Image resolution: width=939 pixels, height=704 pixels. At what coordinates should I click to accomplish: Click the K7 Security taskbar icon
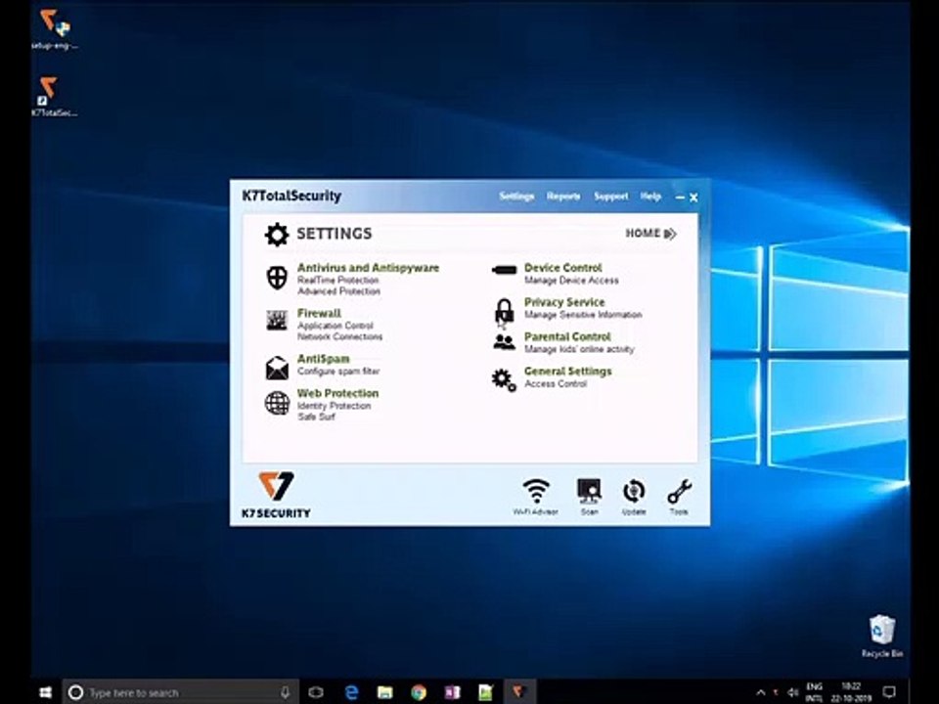point(518,692)
